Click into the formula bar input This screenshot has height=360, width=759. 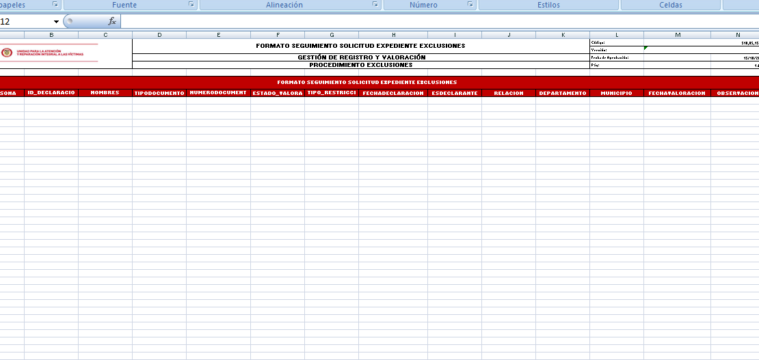(440, 21)
